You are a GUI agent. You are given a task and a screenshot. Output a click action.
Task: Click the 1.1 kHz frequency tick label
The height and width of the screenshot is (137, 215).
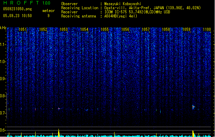[x=3, y=45]
